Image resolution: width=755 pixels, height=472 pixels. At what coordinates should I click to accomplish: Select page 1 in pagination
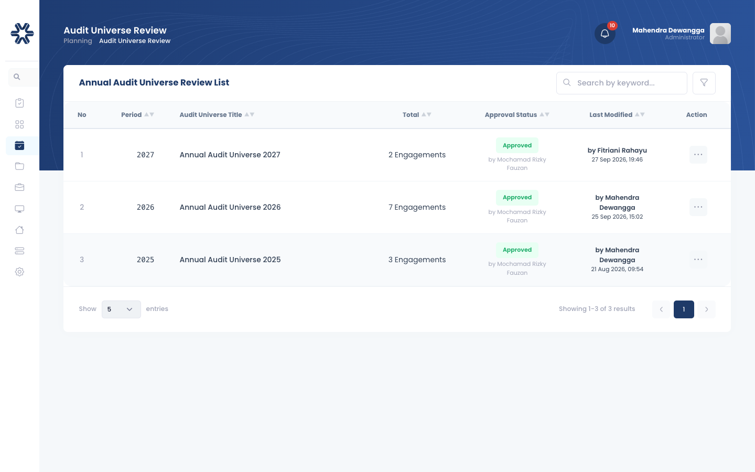[x=684, y=309]
